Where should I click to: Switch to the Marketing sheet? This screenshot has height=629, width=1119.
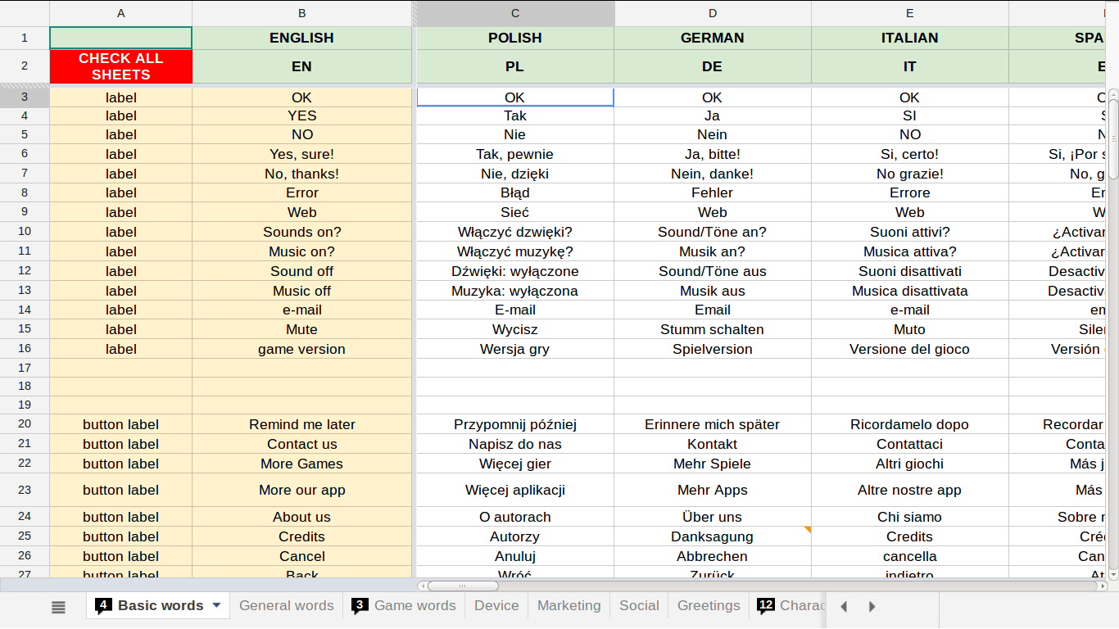point(569,605)
